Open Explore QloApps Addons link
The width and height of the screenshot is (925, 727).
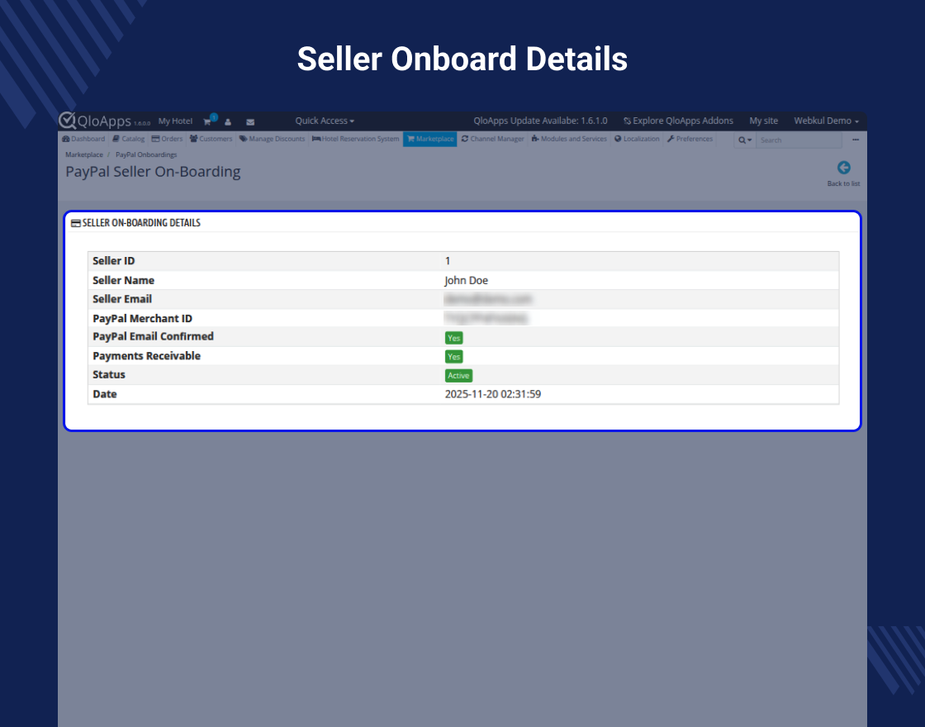pos(678,121)
